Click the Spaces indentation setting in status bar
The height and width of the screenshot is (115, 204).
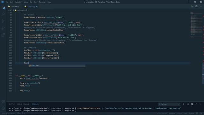click(x=172, y=114)
